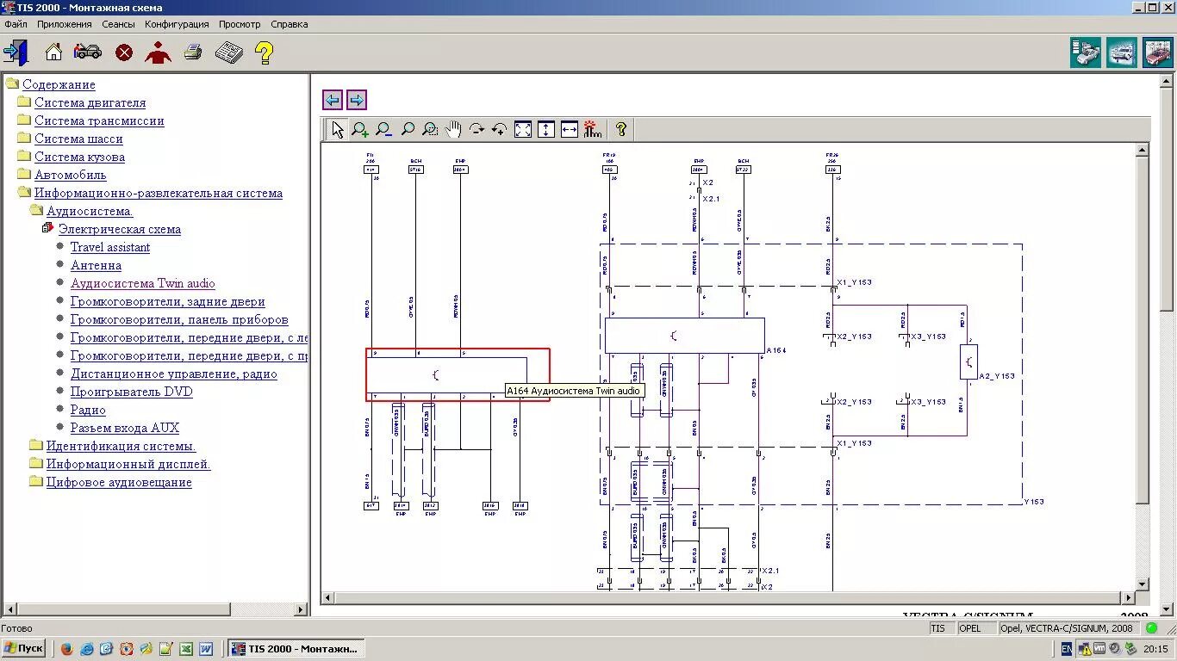
Task: Select the zoom to area magnifier tool
Action: 430,129
